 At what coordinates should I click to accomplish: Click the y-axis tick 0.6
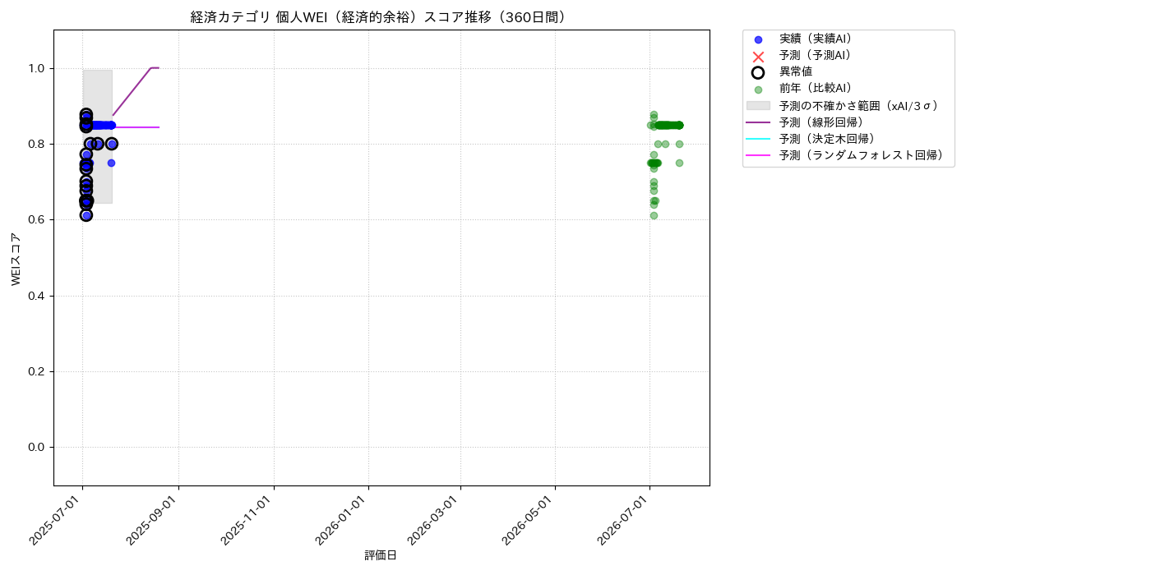point(38,219)
